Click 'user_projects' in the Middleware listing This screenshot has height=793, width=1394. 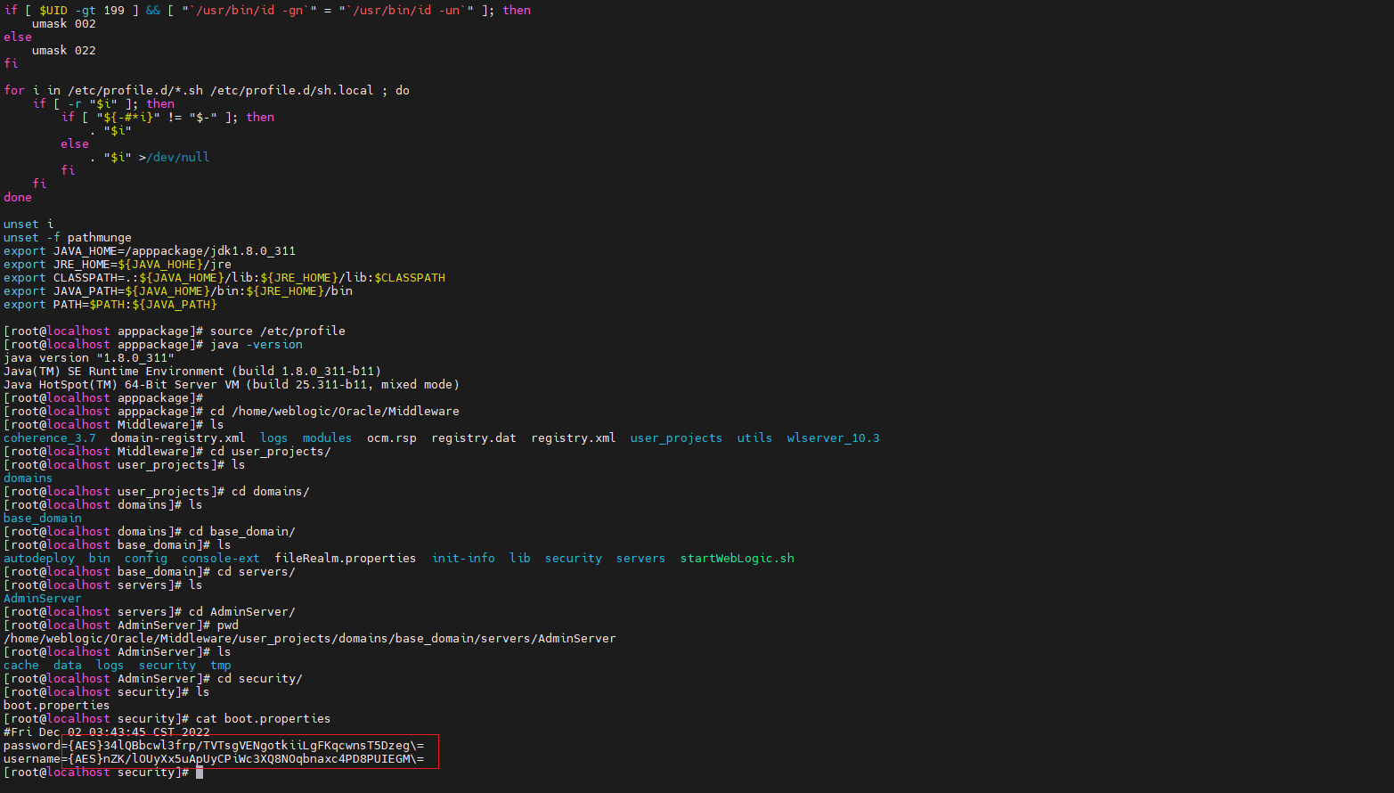(676, 438)
